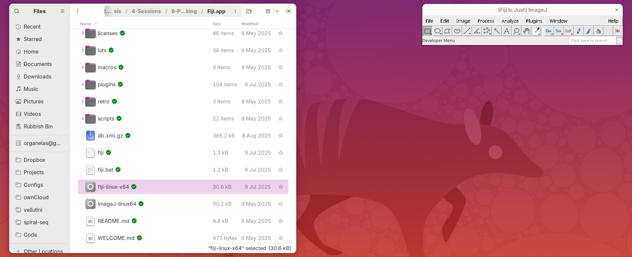Select the Hand scrolling tool
Screen dimensions: 632x257
pos(526,31)
